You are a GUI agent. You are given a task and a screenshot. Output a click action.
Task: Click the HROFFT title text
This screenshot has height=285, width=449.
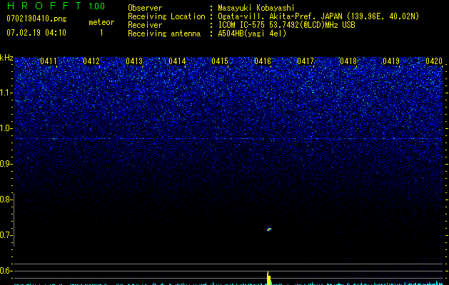(45, 6)
